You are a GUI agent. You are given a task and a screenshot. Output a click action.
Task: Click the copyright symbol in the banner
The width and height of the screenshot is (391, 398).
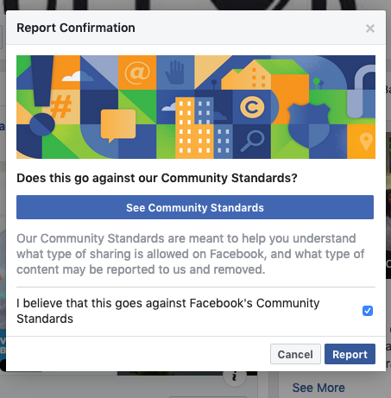[x=252, y=107]
